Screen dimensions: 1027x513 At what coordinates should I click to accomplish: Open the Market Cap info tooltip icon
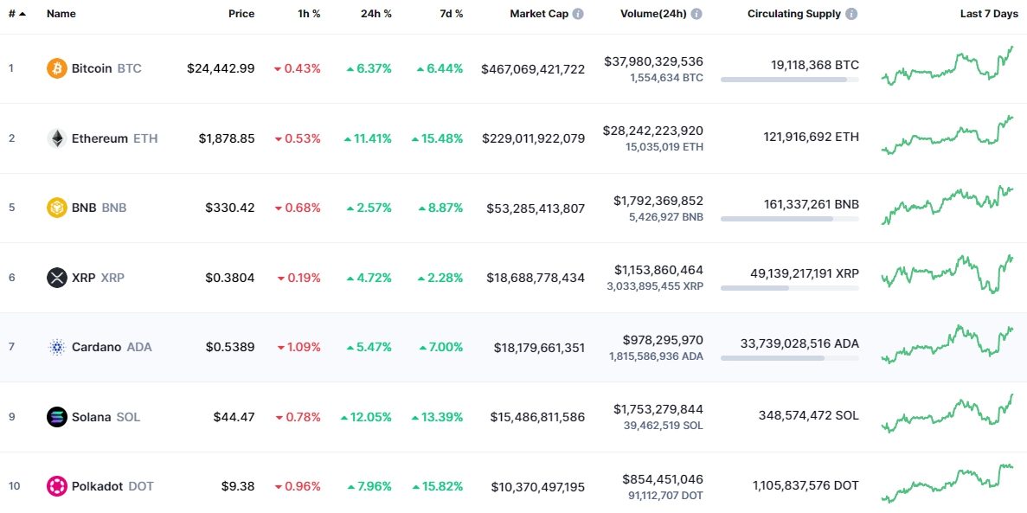(x=578, y=14)
